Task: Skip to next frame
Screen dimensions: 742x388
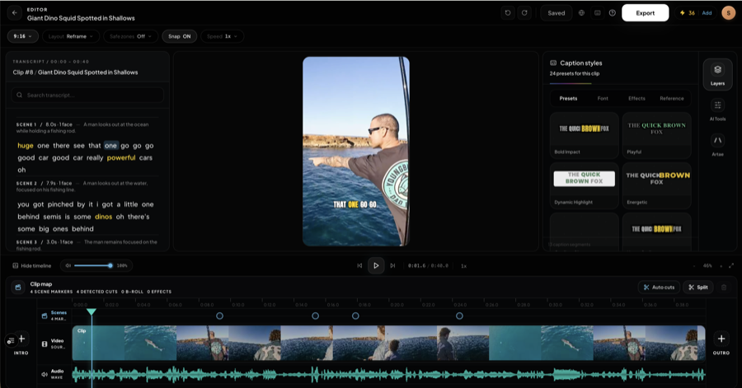Action: (392, 265)
